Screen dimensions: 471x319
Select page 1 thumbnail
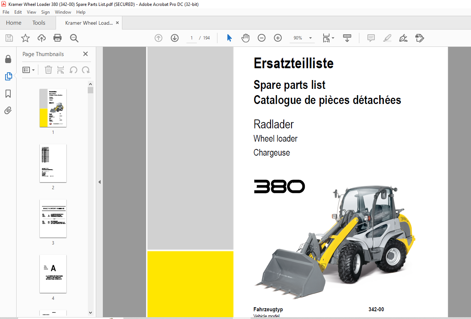click(53, 108)
